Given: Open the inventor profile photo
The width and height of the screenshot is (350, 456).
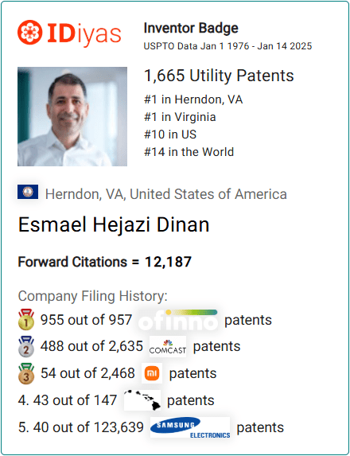Looking at the screenshot, I should click(72, 117).
